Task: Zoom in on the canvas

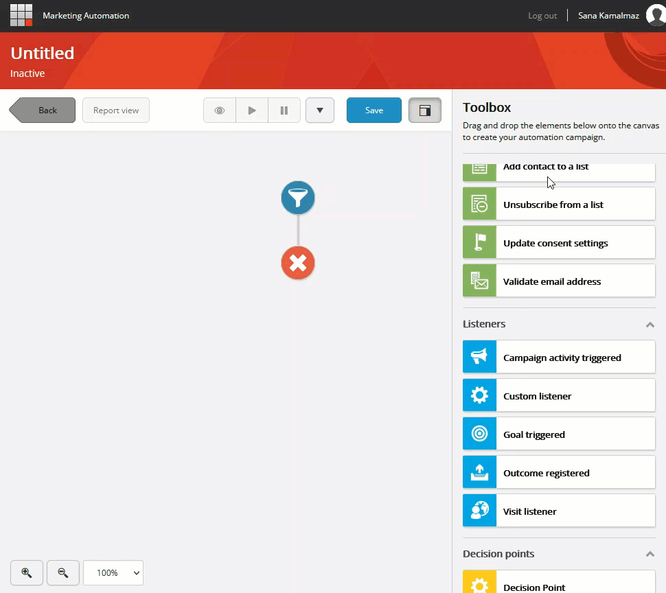Action: [x=26, y=572]
